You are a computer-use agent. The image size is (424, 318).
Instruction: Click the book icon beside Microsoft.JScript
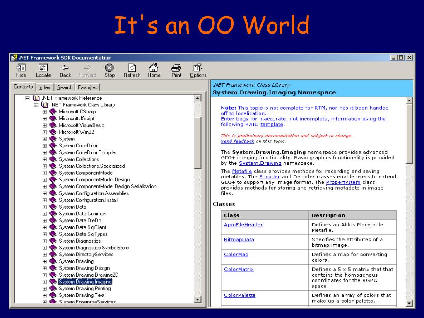53,118
